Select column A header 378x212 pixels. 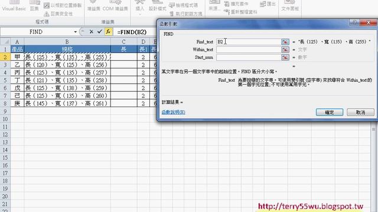[17, 42]
